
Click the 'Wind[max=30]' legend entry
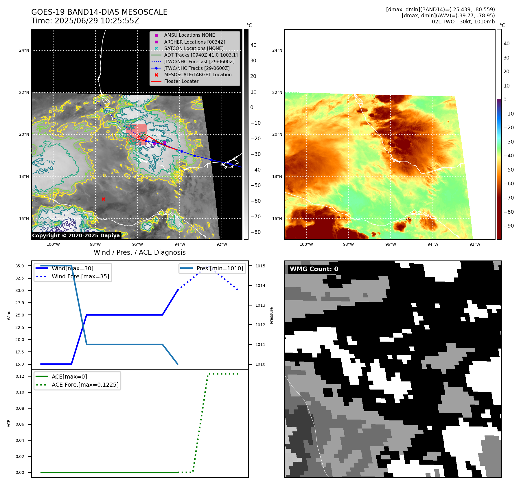tap(73, 268)
